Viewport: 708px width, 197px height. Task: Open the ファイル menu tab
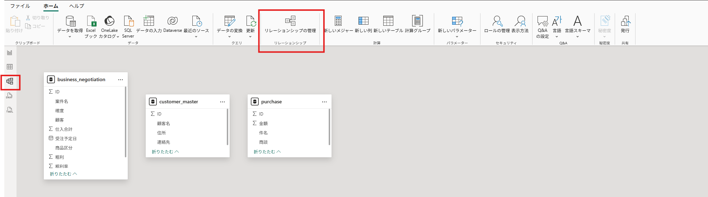tap(20, 6)
